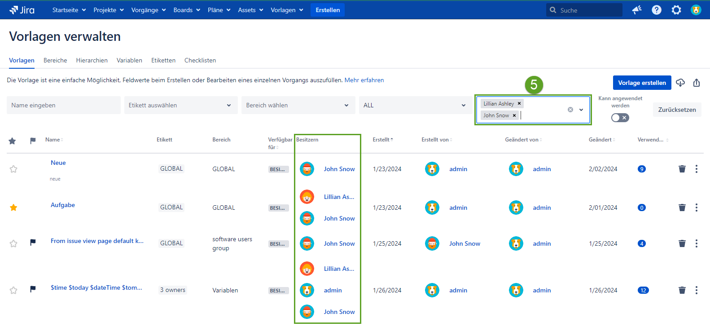Open Jira settings gear icon

[x=676, y=10]
